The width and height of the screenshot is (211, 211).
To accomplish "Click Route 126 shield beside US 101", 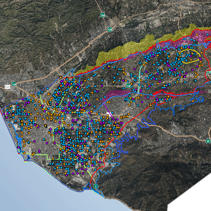I will pyautogui.click(x=14, y=84).
